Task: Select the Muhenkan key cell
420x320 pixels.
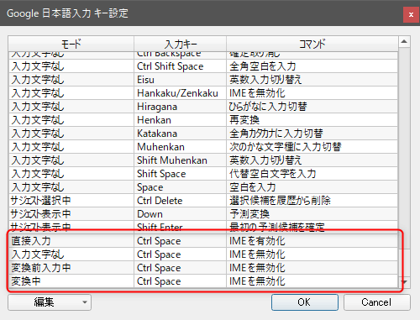Action: (x=180, y=147)
